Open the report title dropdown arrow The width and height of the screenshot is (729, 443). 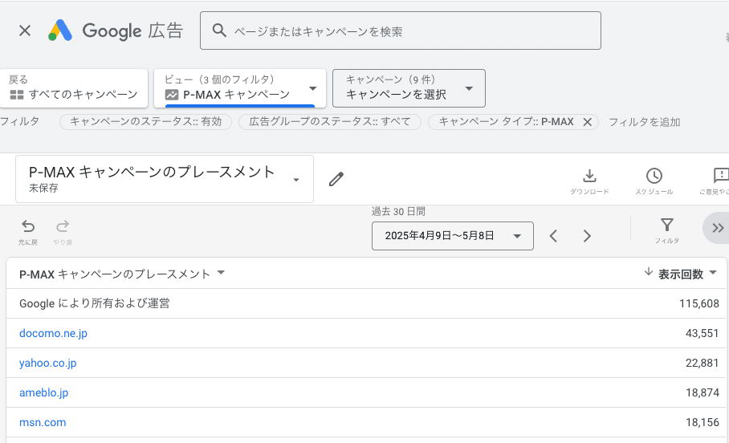[x=296, y=180]
